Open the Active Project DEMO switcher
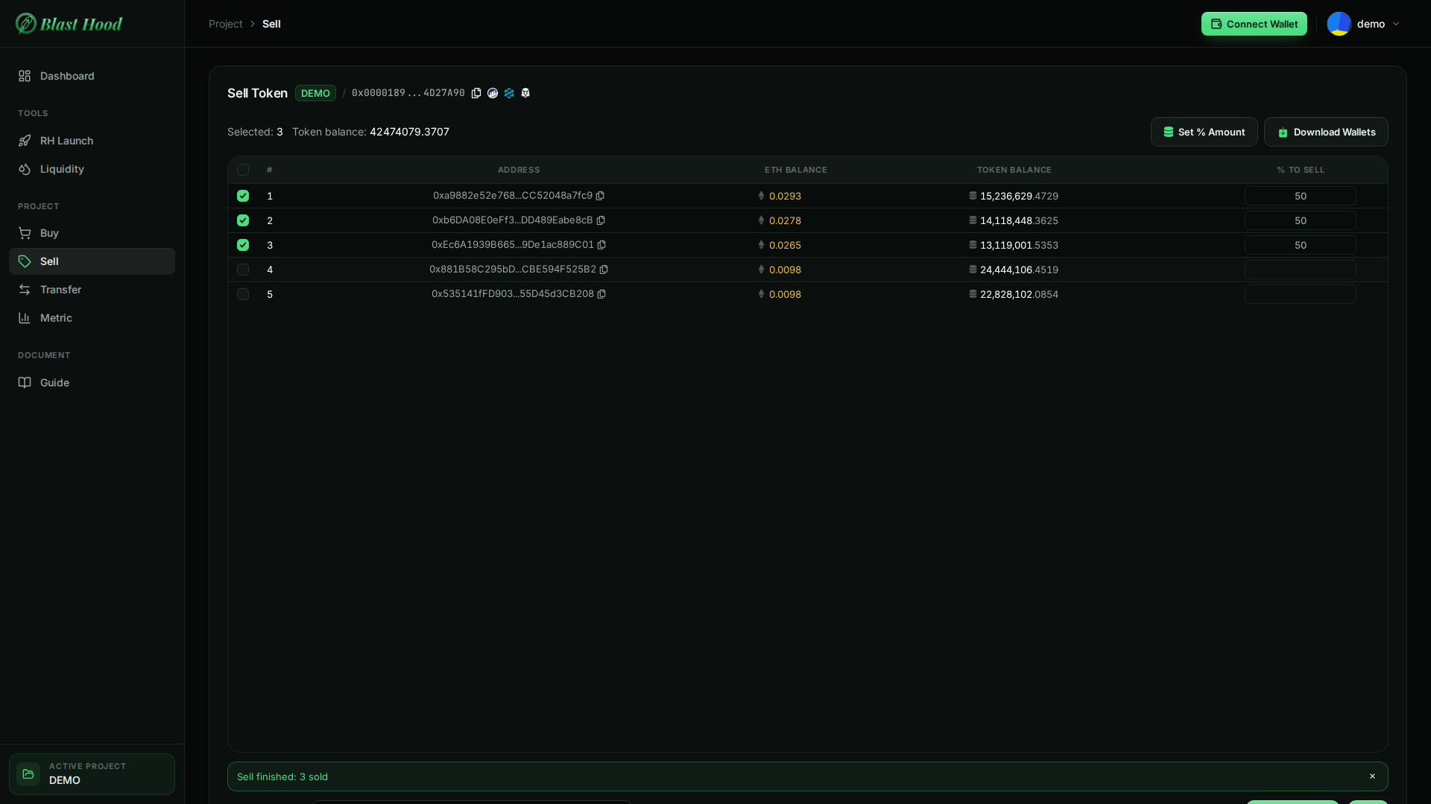This screenshot has height=804, width=1431. click(92, 774)
